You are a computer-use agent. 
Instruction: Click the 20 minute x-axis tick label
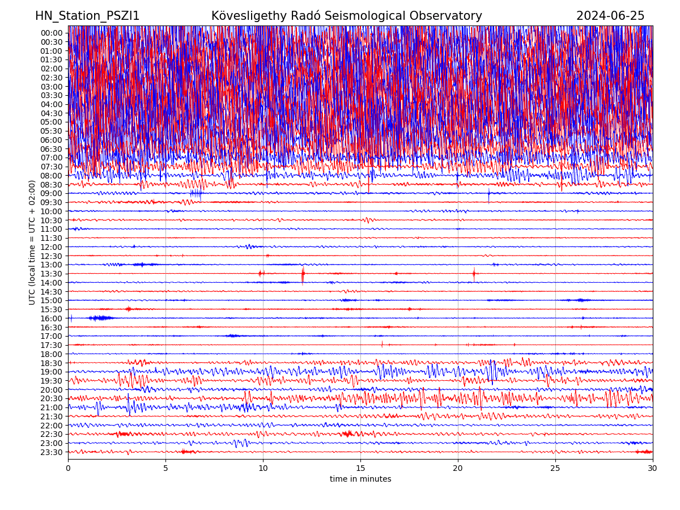click(x=458, y=468)
